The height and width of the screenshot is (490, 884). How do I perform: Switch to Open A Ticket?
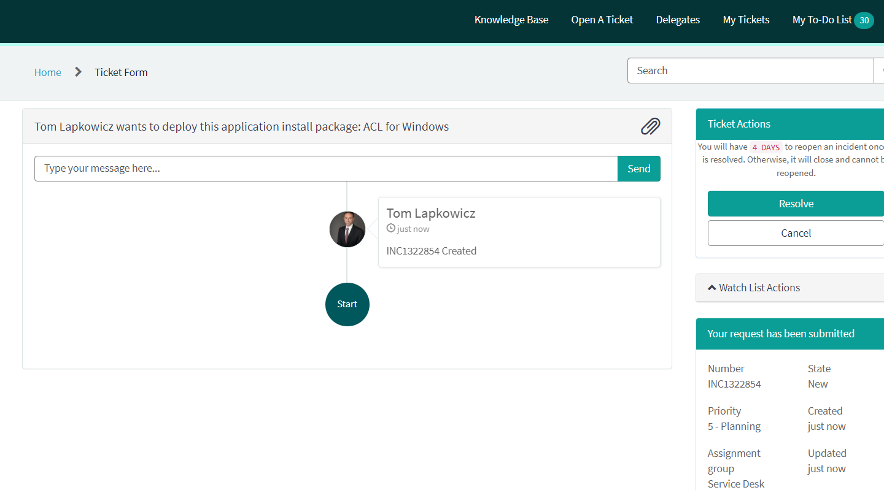(x=602, y=20)
